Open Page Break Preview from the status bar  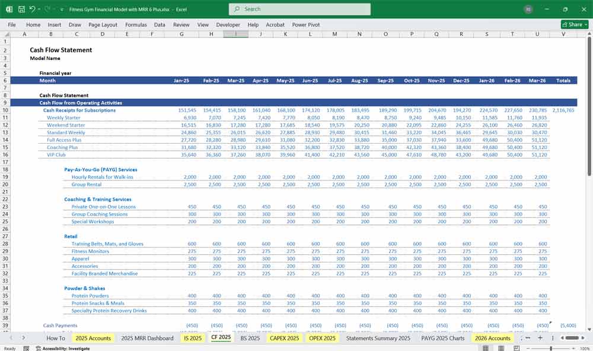point(517,348)
